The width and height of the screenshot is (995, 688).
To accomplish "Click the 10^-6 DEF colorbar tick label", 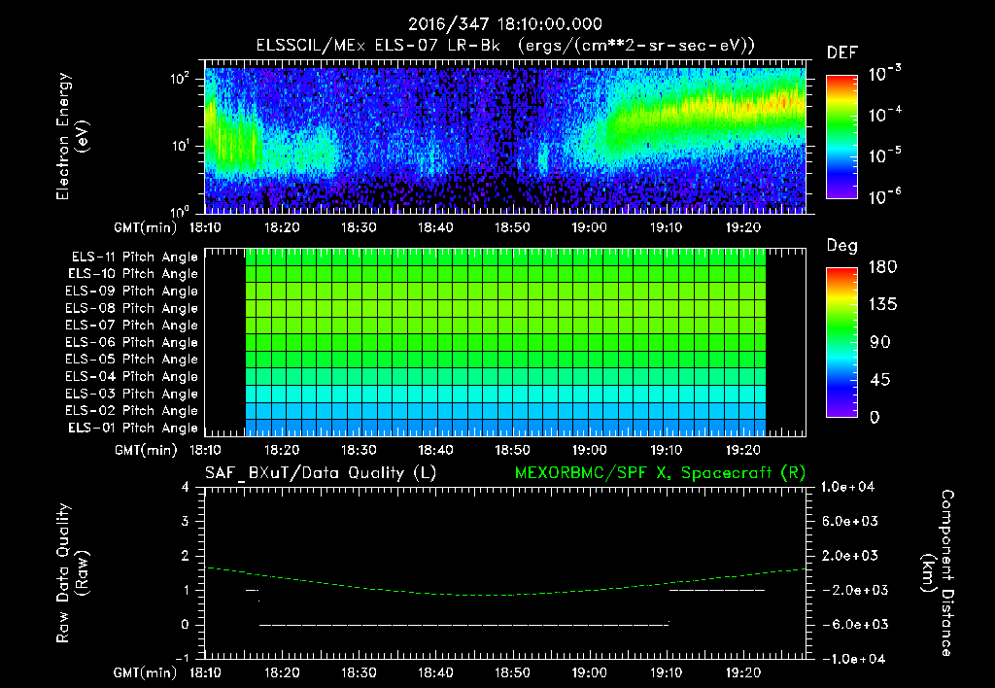I will pos(884,196).
